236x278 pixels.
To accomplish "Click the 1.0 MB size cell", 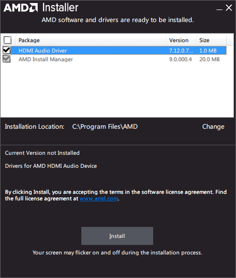I will pyautogui.click(x=208, y=51).
